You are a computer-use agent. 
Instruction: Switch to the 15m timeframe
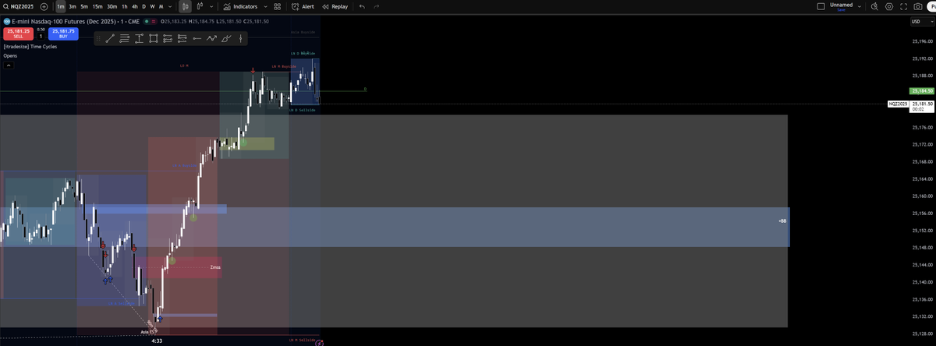[x=97, y=6]
